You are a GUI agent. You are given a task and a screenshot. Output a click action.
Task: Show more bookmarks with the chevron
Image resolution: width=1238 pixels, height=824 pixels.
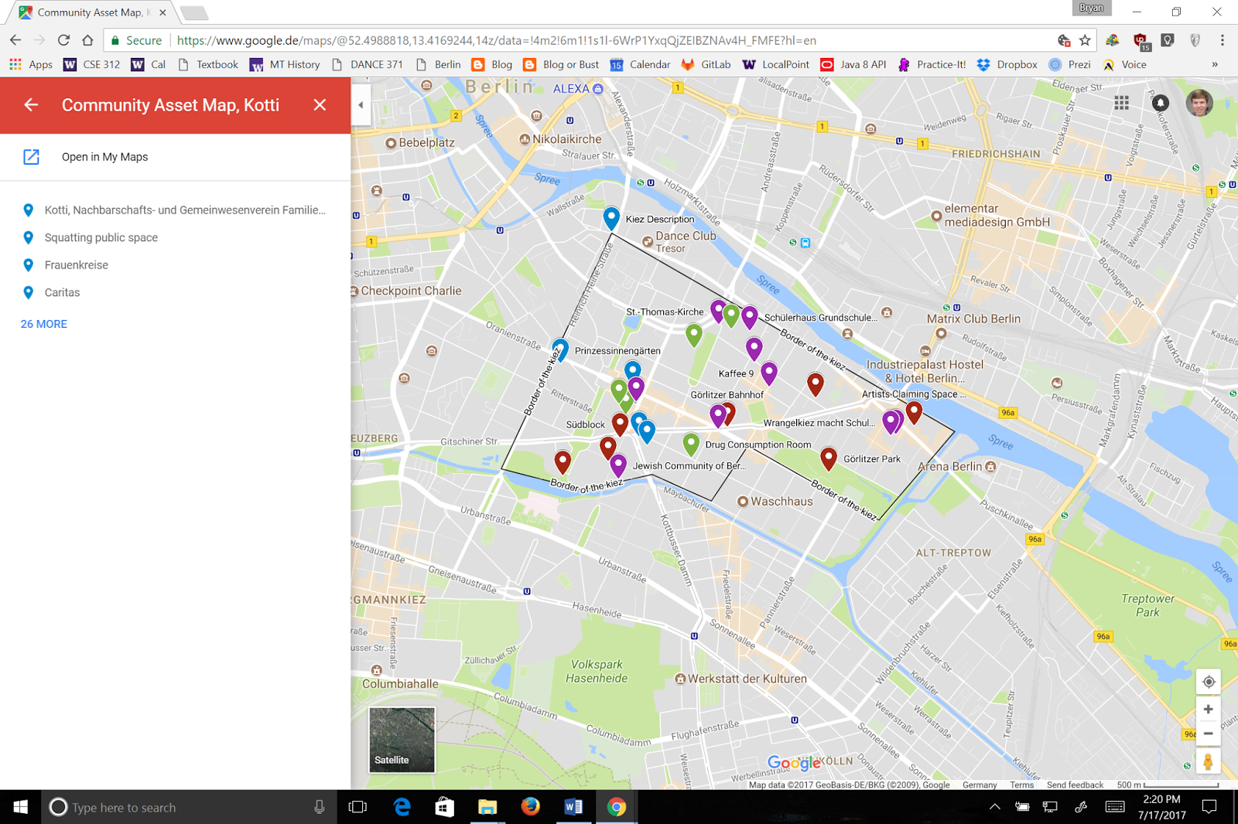(x=1215, y=65)
